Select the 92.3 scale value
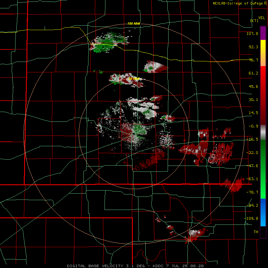The width and height of the screenshot is (268, 268). pyautogui.click(x=253, y=47)
